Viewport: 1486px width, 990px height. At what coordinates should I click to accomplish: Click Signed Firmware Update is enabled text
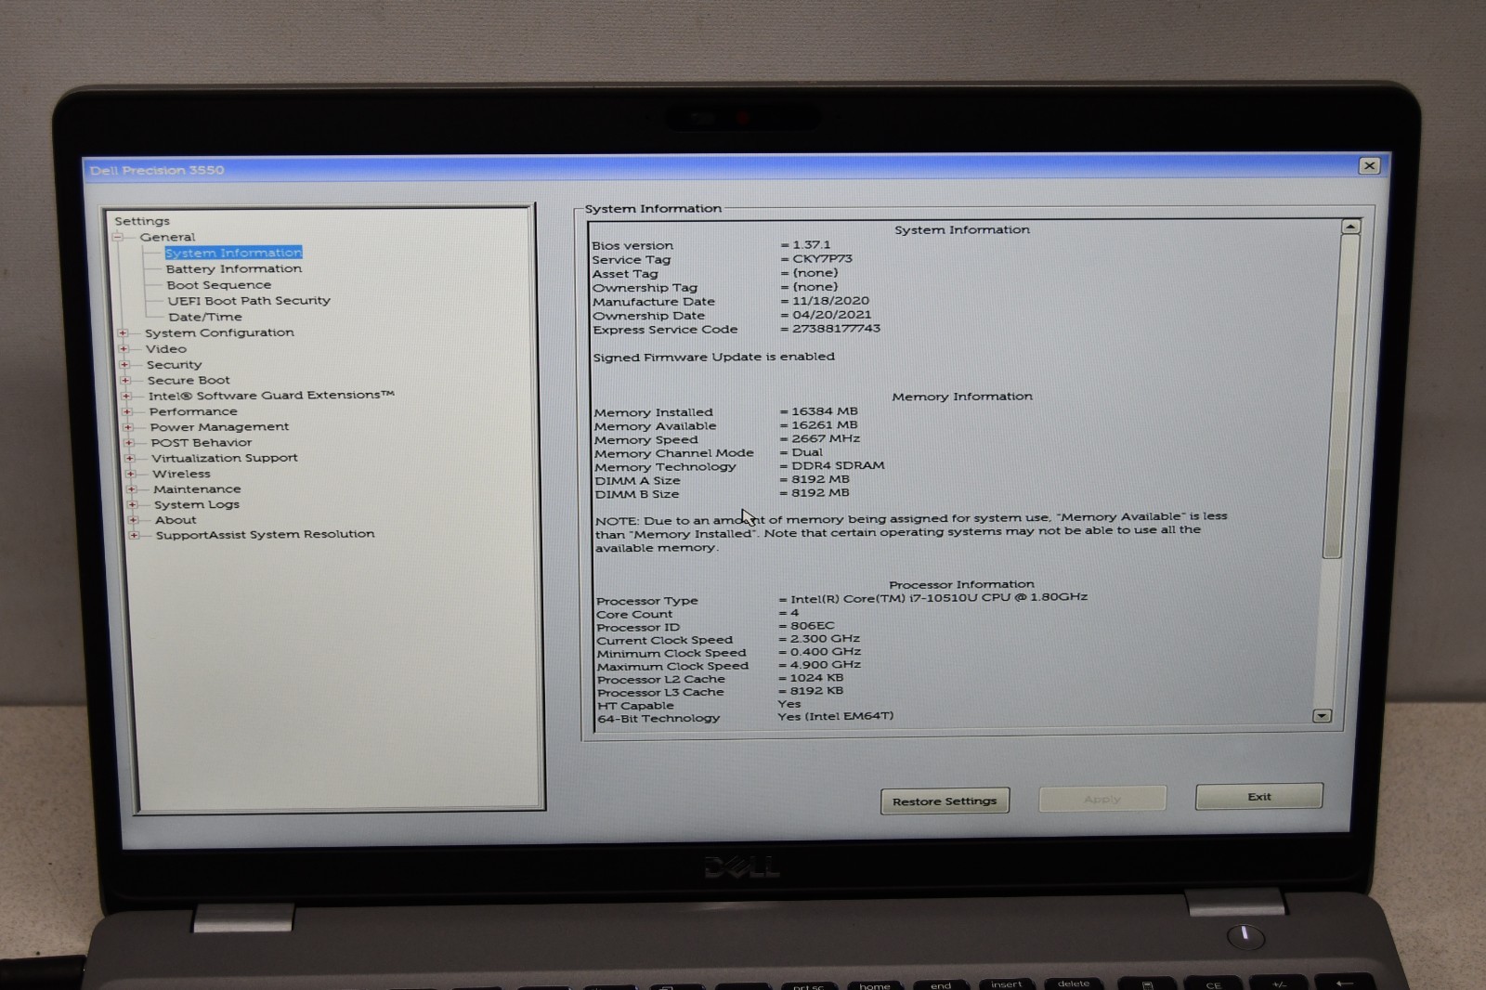coord(714,357)
